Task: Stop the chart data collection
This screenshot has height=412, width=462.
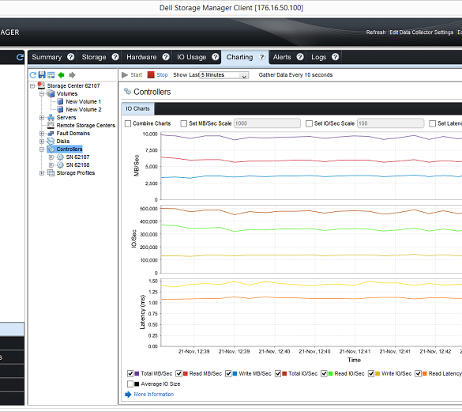Action: [158, 75]
